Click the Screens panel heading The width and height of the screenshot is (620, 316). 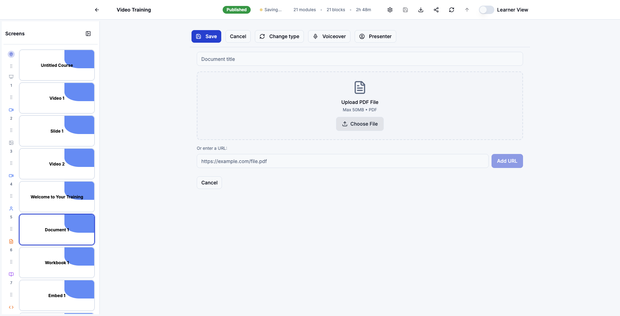[x=15, y=34]
